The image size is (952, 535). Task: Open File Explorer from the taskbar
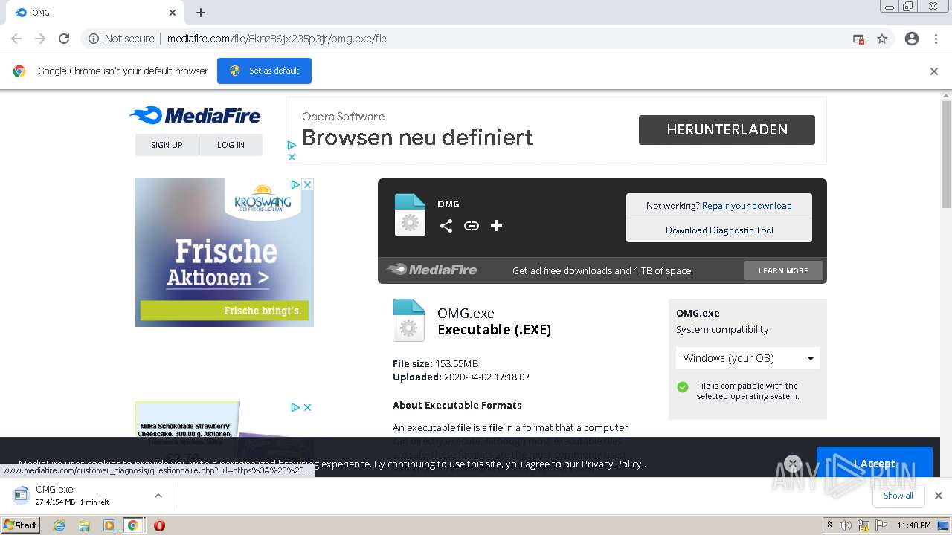(84, 525)
